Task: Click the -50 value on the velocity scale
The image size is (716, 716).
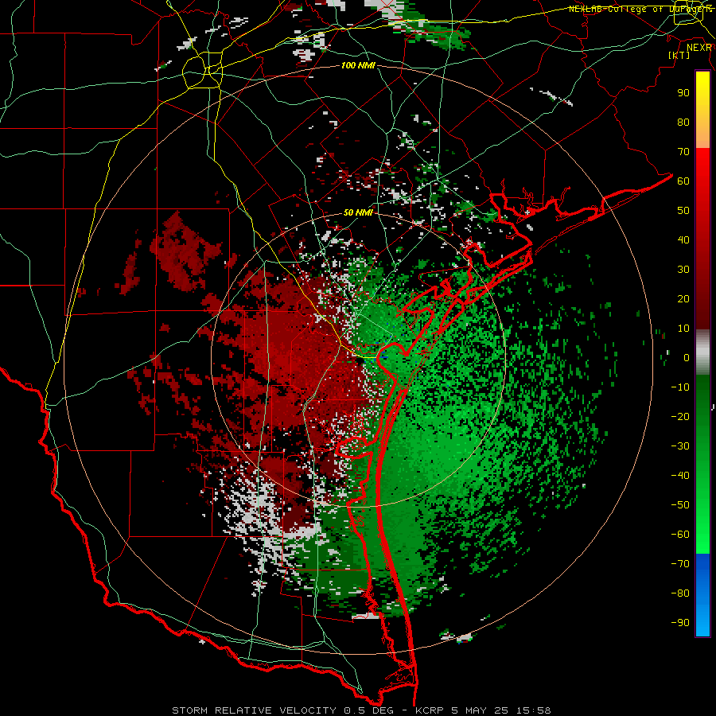Action: (680, 505)
